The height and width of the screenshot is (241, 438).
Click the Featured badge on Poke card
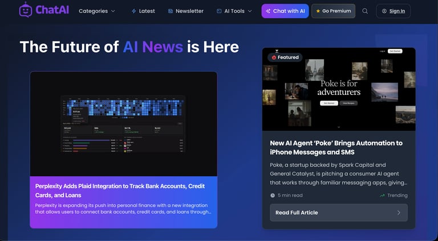coord(285,57)
